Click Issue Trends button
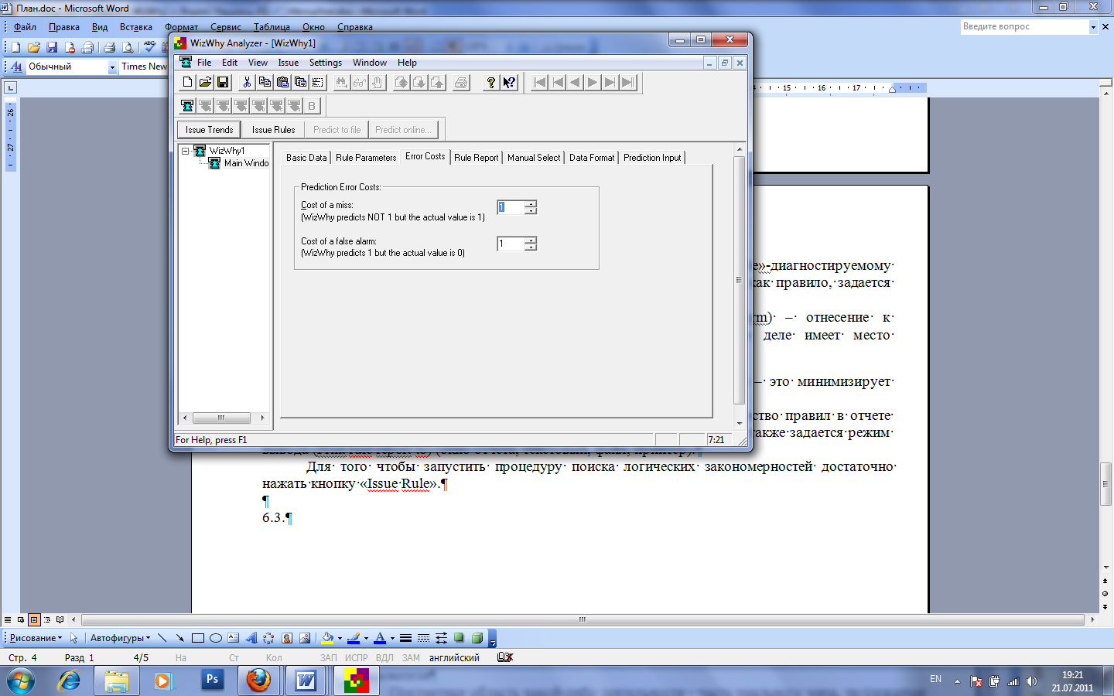The image size is (1114, 696). (209, 130)
